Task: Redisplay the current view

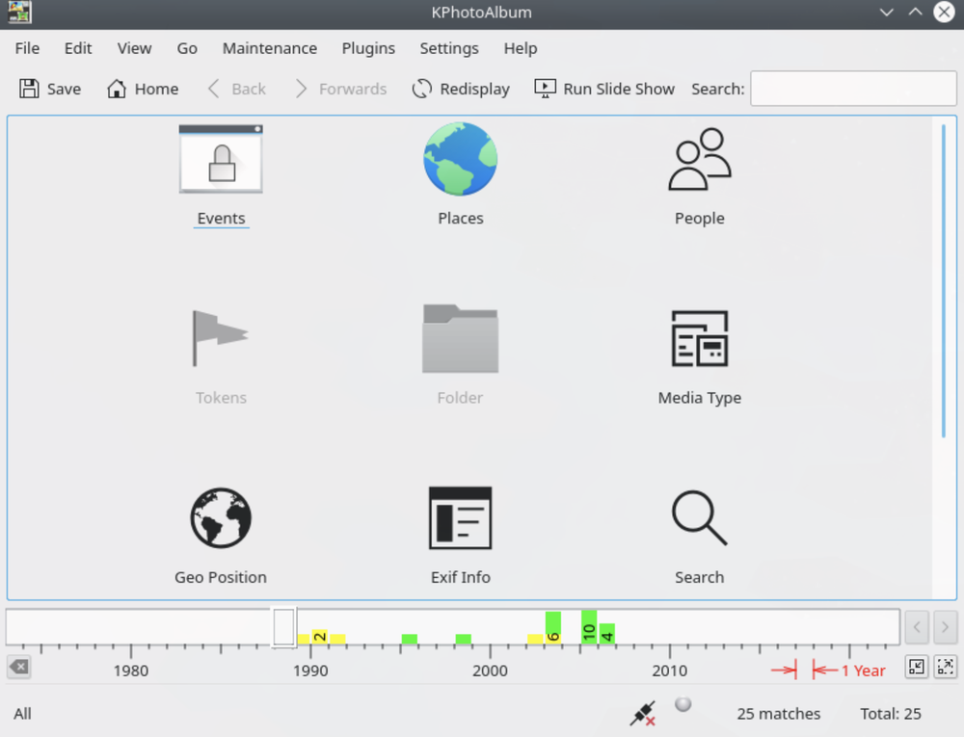Action: tap(461, 89)
